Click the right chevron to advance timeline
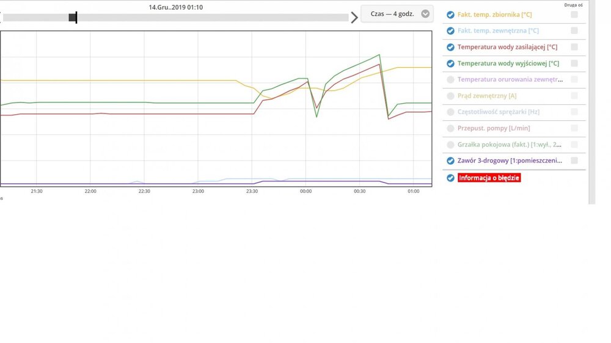The image size is (611, 343). pyautogui.click(x=354, y=18)
